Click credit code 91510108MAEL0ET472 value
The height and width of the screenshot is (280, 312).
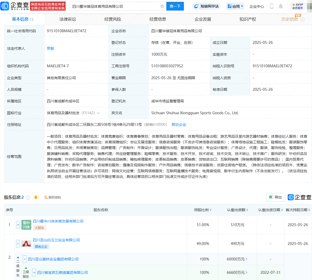67,31
